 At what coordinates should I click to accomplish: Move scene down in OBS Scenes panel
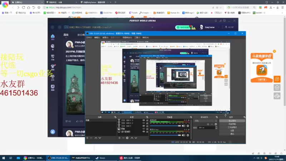[x=100, y=138]
